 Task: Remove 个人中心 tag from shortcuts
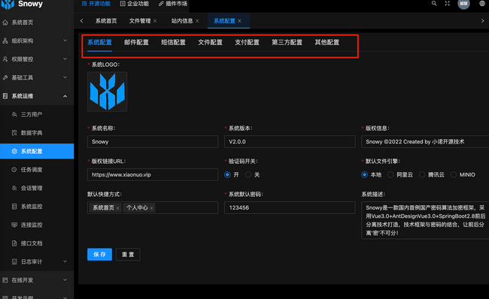[151, 208]
